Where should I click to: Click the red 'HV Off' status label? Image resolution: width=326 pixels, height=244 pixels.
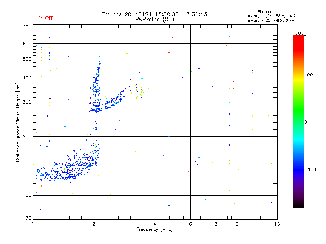click(44, 18)
